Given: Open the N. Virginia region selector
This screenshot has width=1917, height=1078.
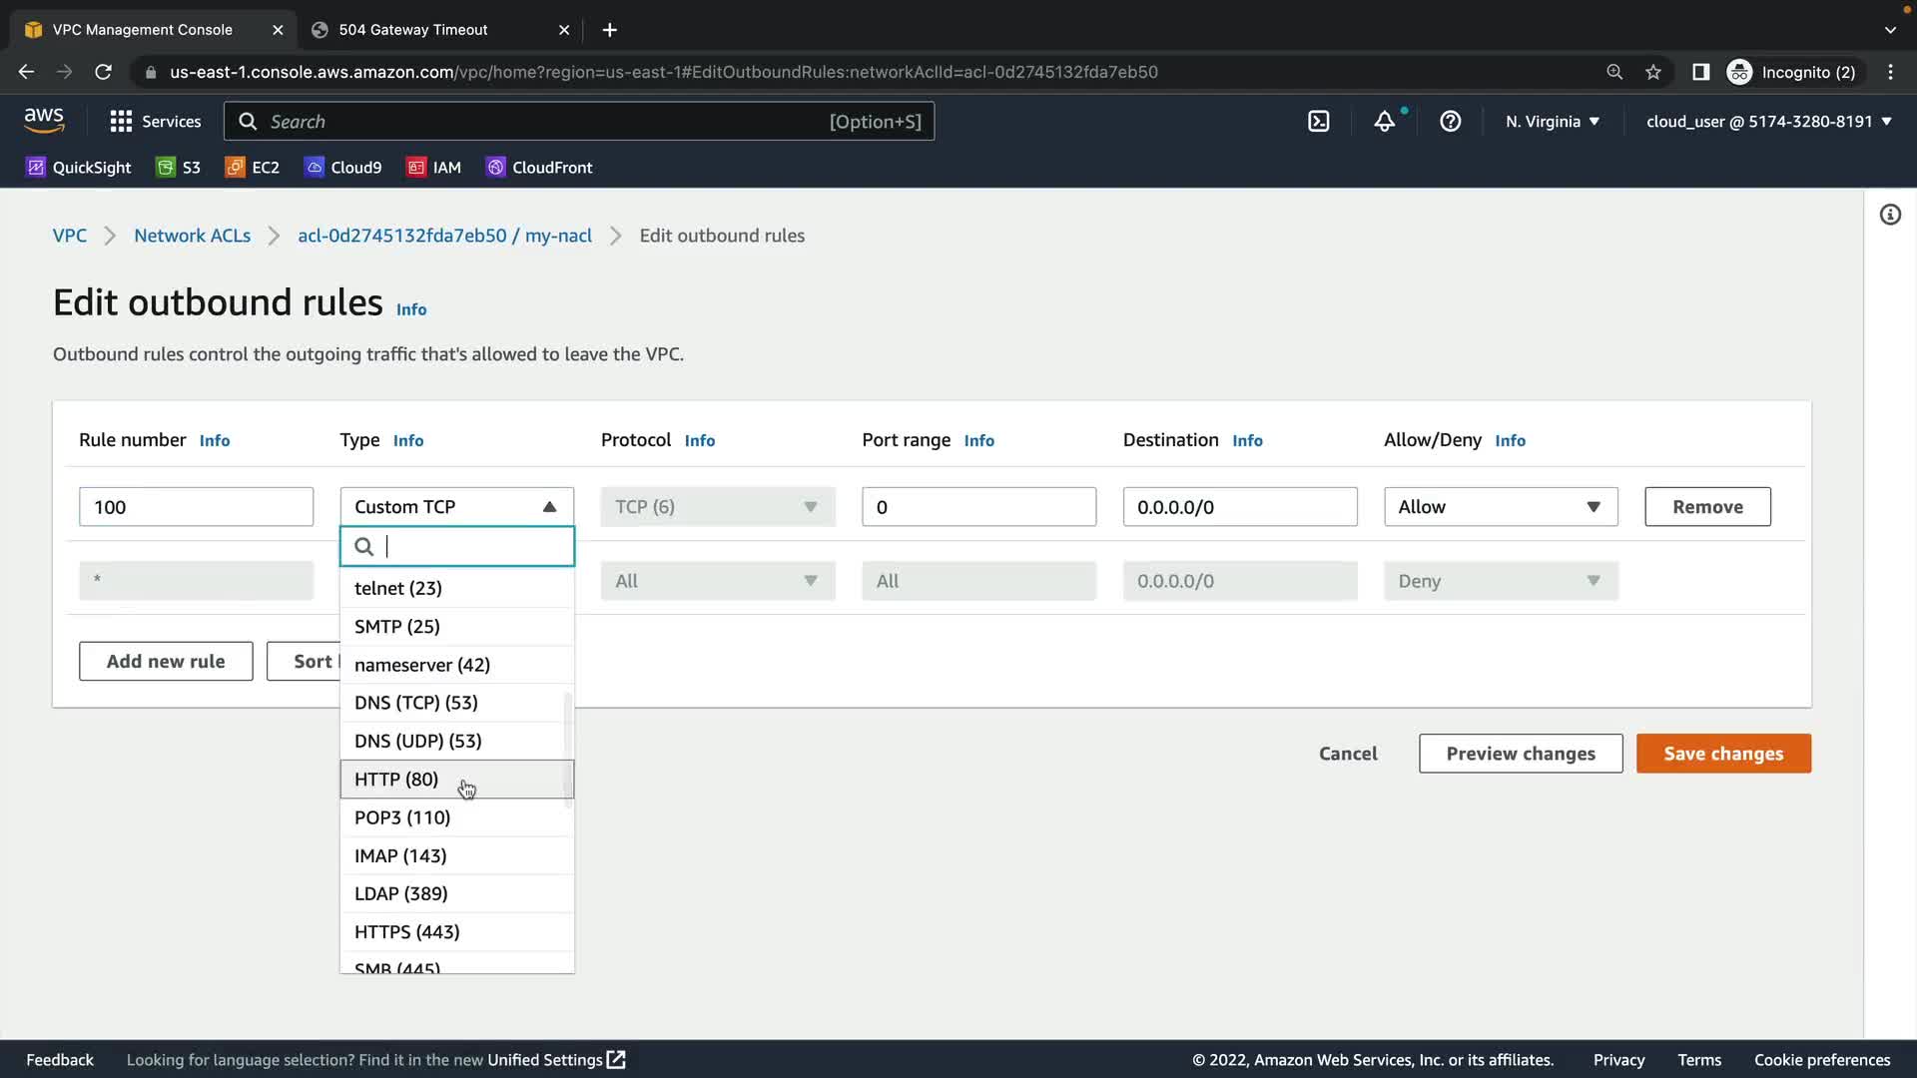Looking at the screenshot, I should [1552, 122].
